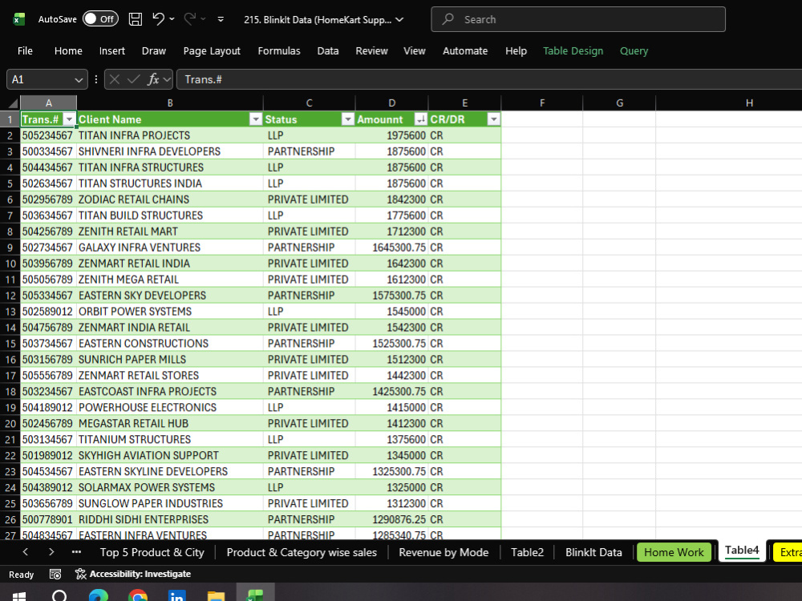Click the formula bar Cancel X icon

(x=115, y=79)
